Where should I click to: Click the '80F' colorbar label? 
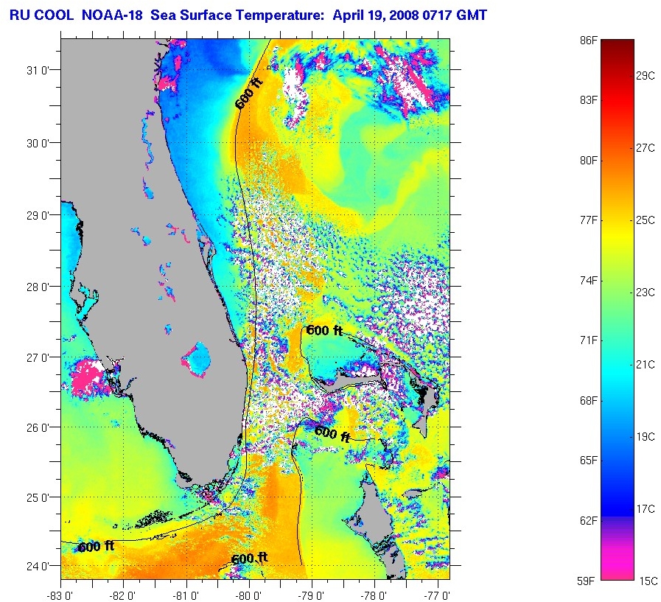[x=589, y=161]
